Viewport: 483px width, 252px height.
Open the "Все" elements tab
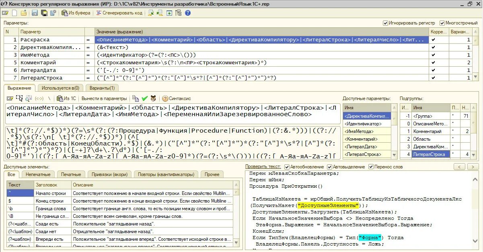pyautogui.click(x=11, y=174)
